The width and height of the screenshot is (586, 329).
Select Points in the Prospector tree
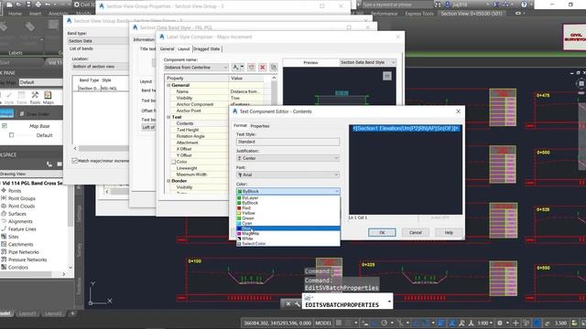pyautogui.click(x=15, y=191)
